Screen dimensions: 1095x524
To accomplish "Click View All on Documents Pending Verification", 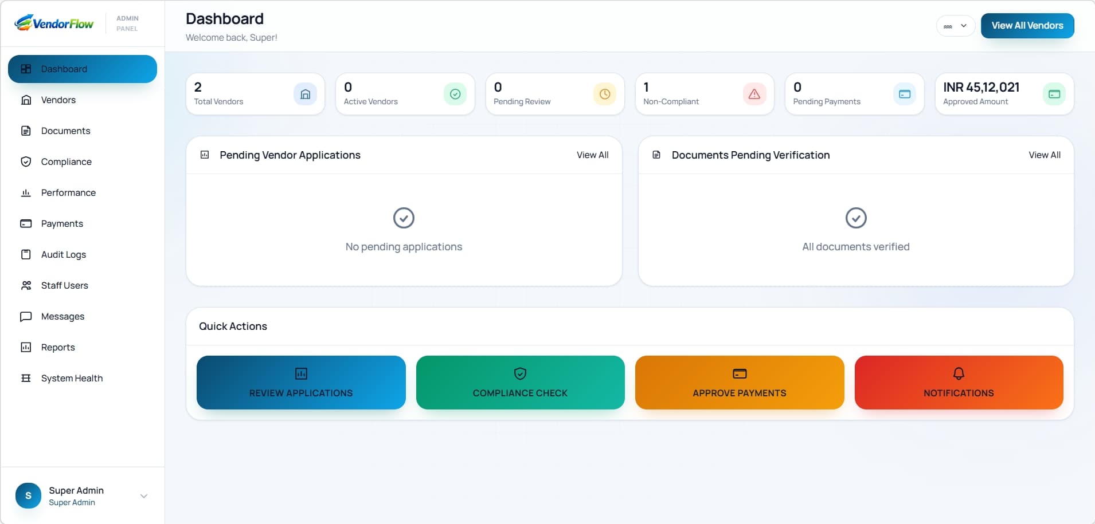I will tap(1044, 155).
